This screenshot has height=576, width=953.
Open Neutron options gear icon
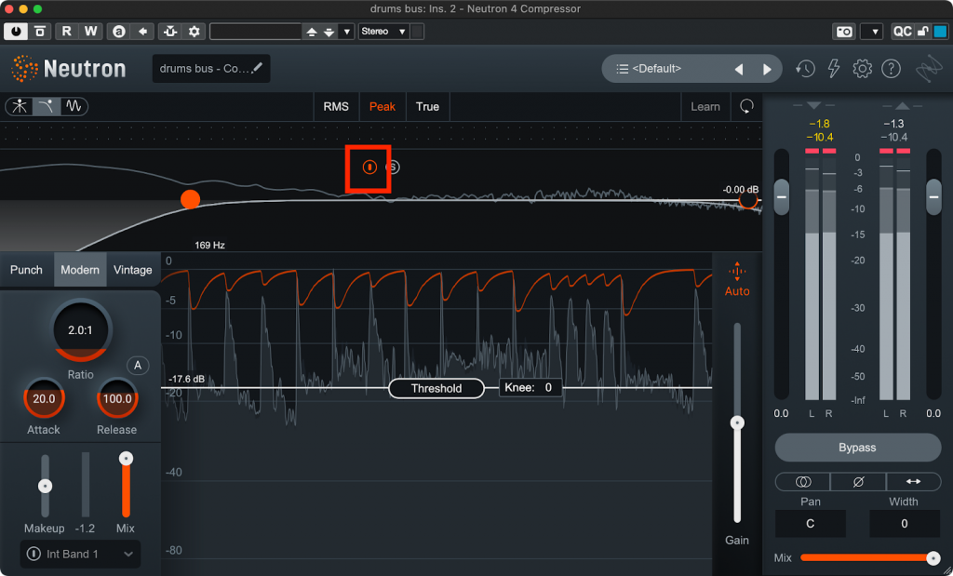[x=862, y=69]
